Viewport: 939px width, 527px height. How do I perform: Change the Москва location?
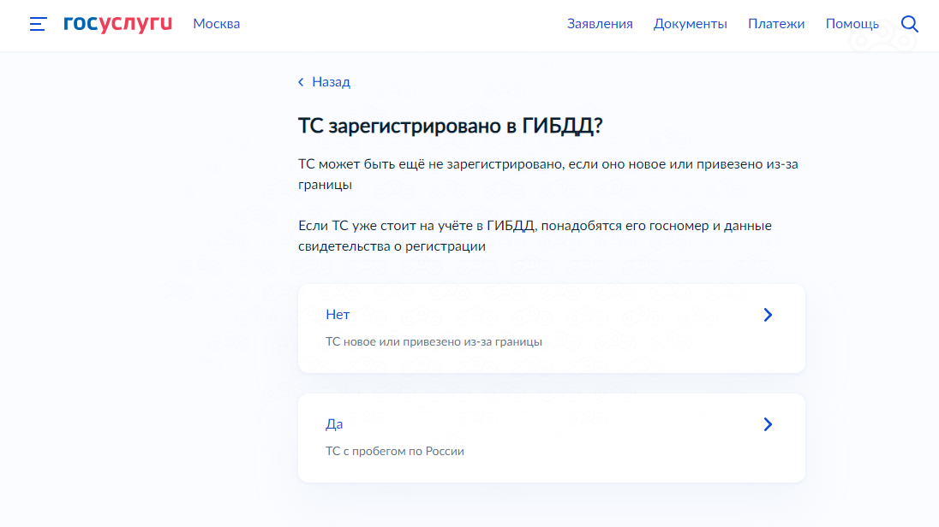click(216, 24)
